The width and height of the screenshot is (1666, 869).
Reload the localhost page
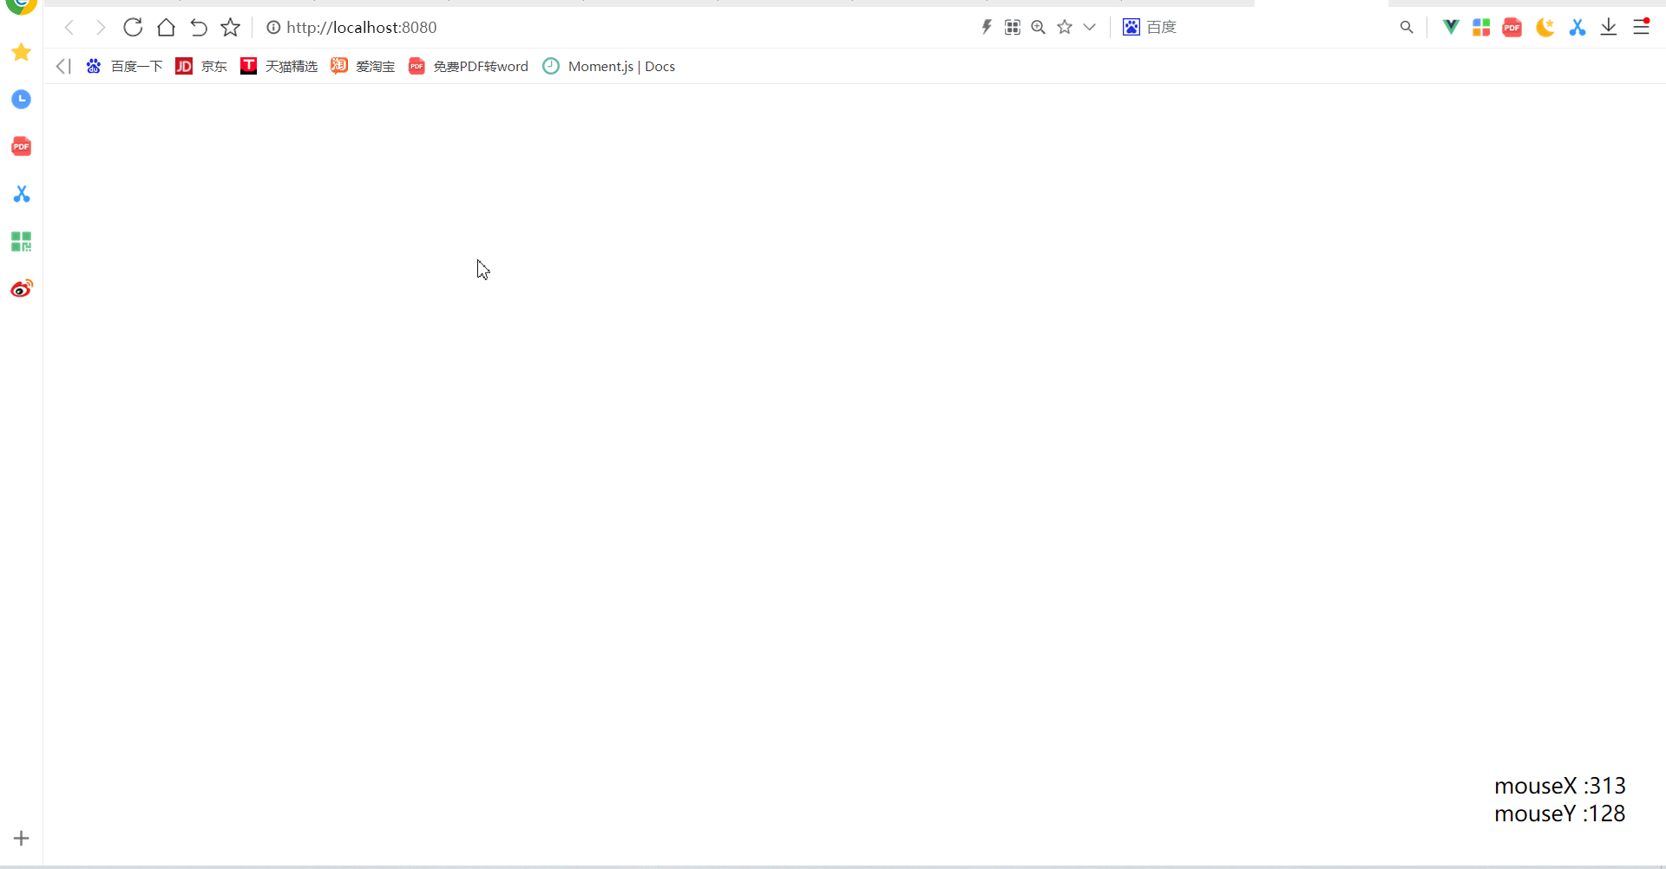pos(133,28)
